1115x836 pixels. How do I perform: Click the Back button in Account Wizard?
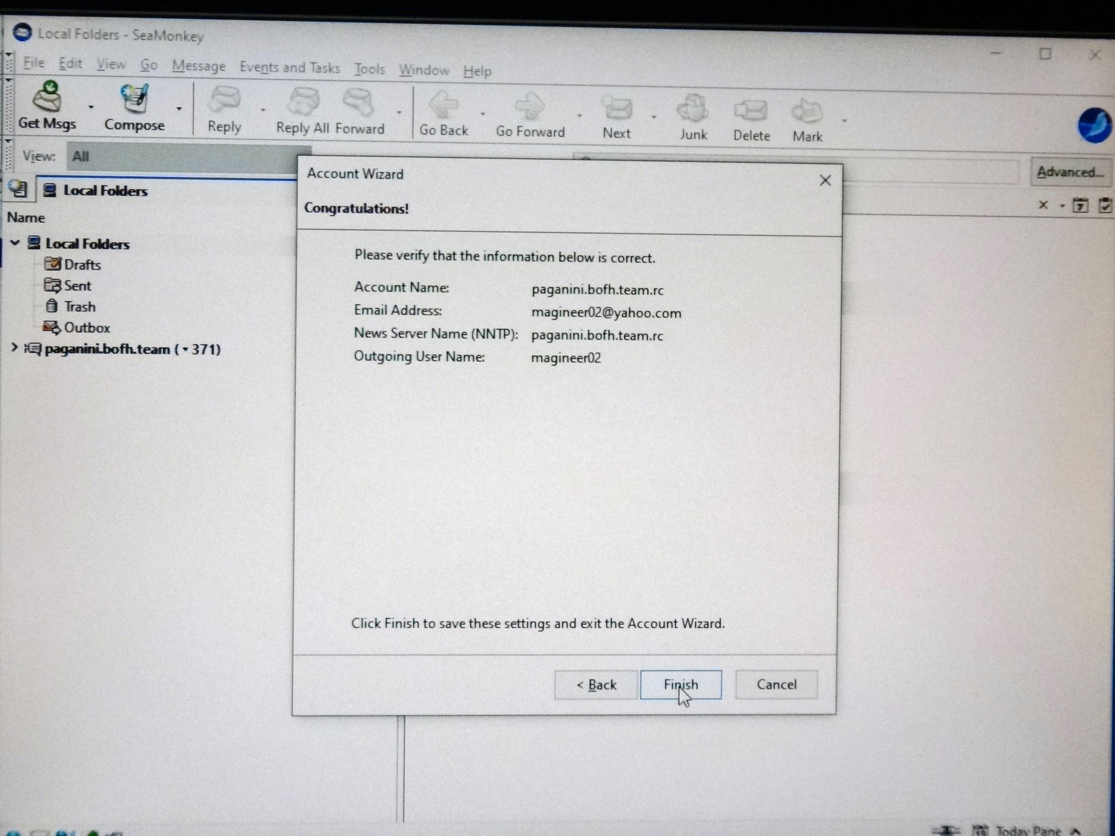tap(596, 685)
